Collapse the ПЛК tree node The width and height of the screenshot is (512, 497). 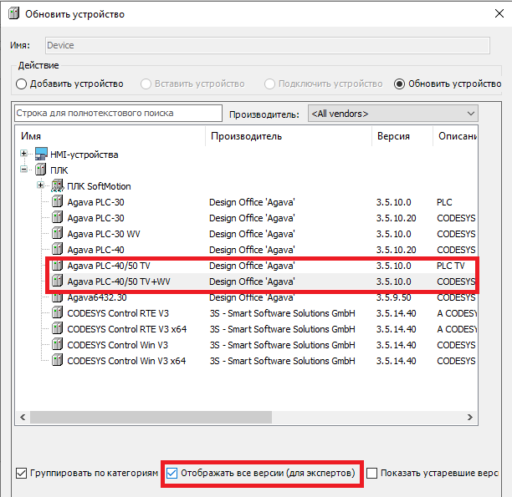[x=23, y=170]
